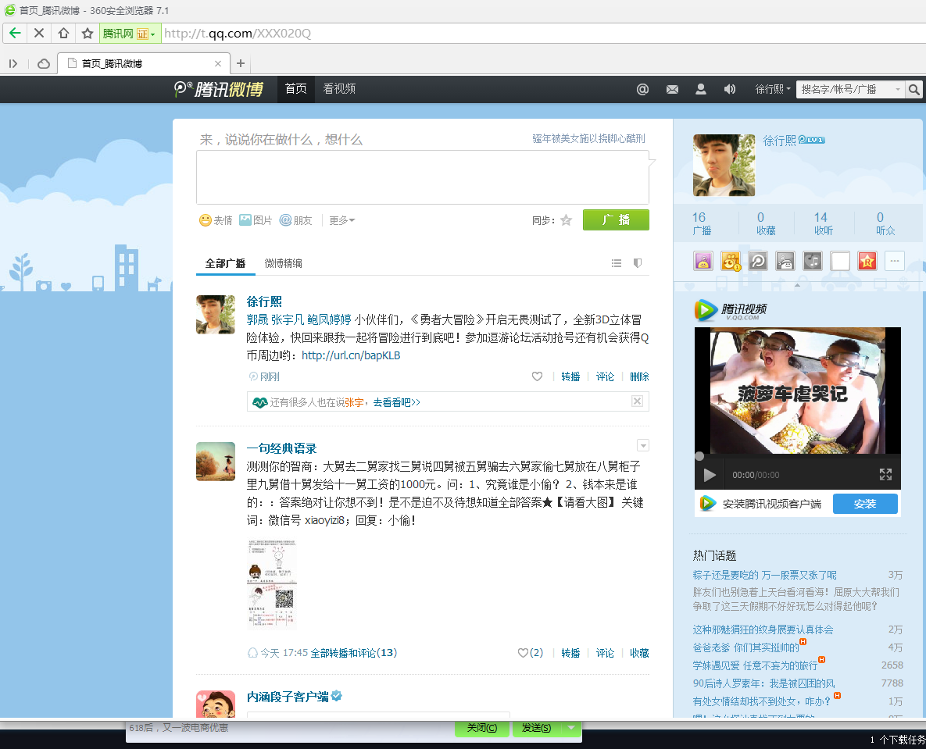Show more apps with the ellipsis button
The height and width of the screenshot is (749, 926).
[x=895, y=261]
